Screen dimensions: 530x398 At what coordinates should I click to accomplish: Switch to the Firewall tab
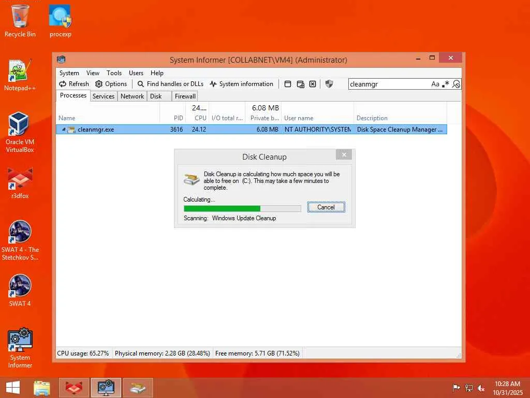(x=185, y=96)
